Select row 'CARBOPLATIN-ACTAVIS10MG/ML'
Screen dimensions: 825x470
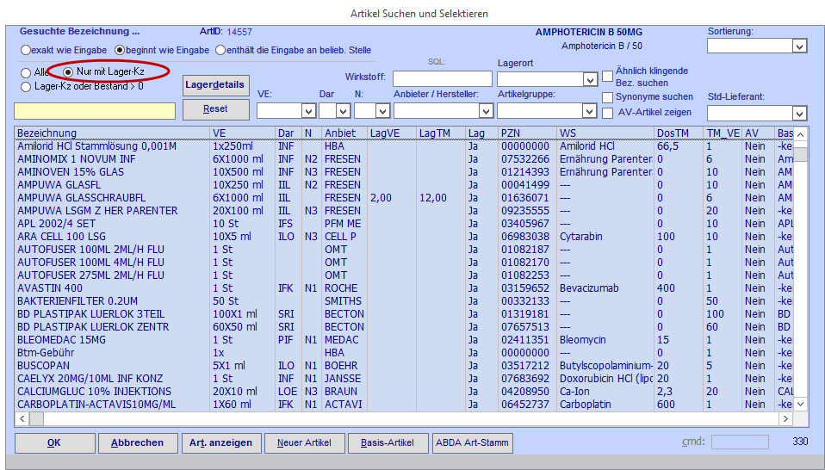tap(404, 405)
